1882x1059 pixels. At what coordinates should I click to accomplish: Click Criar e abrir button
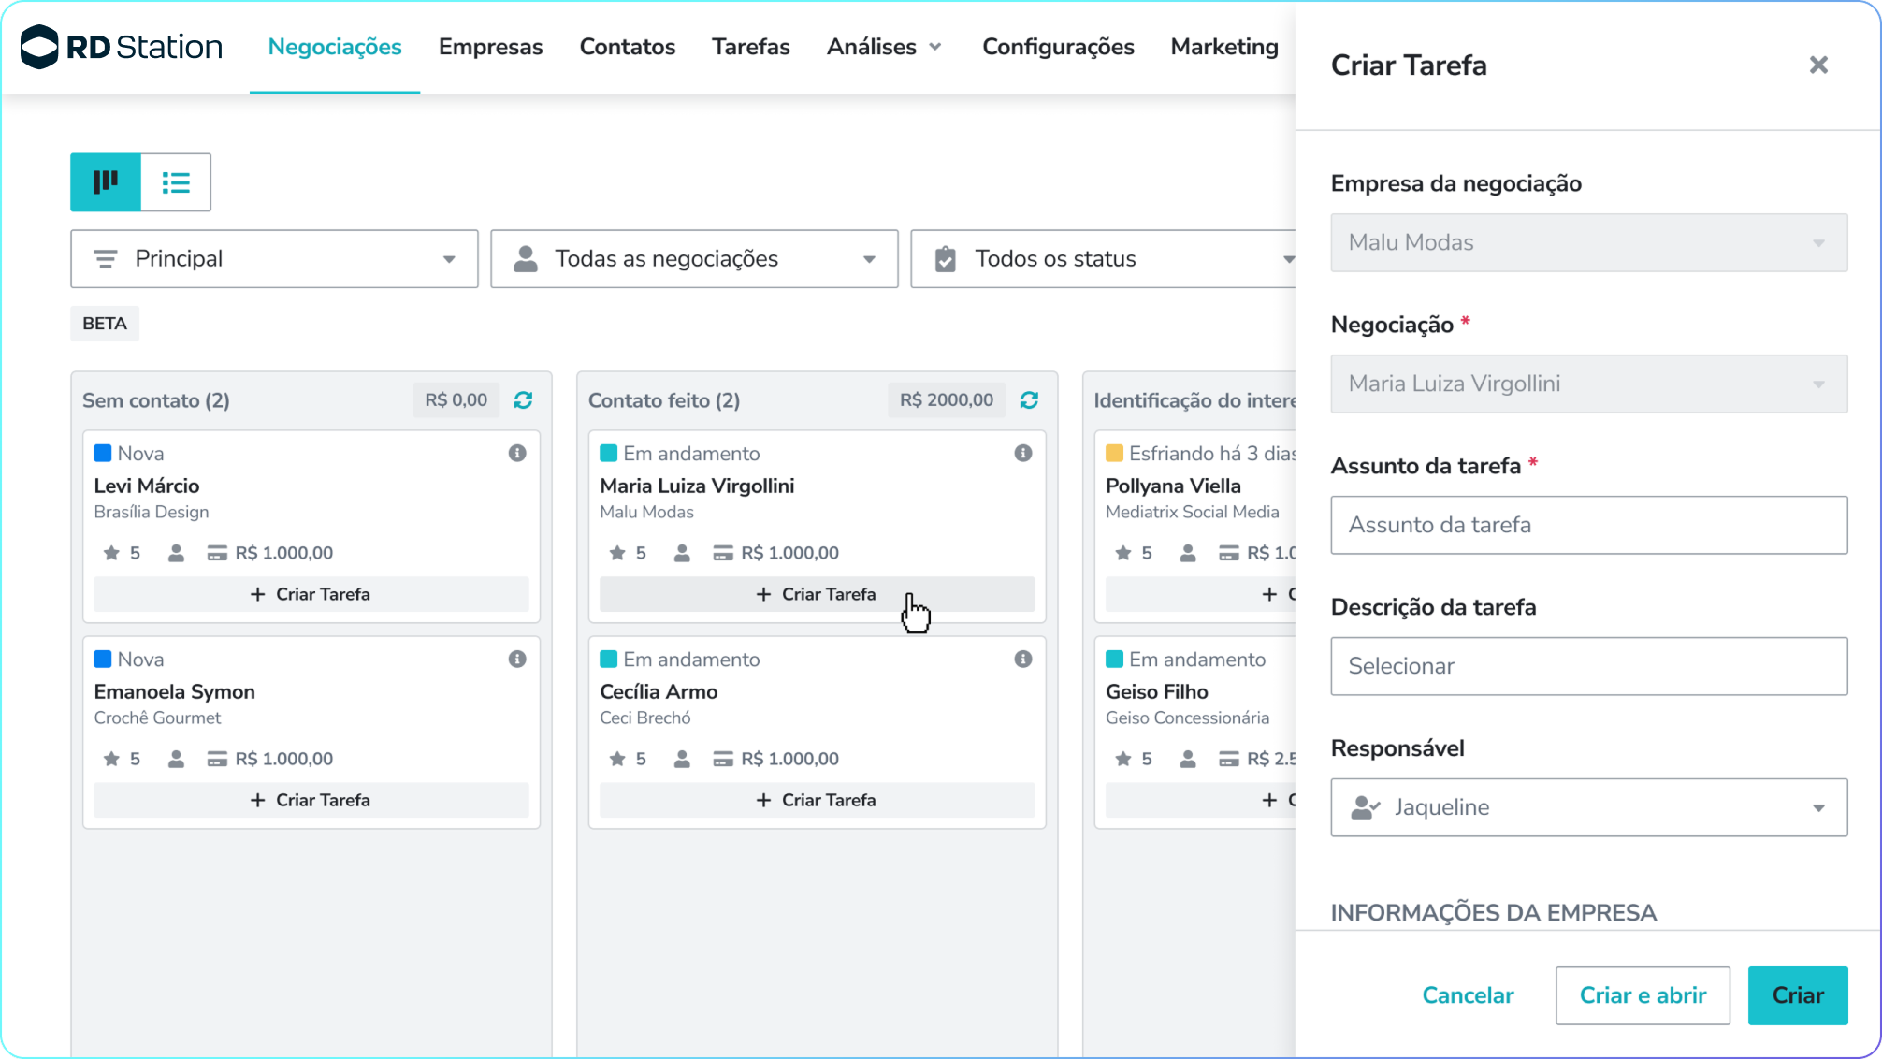[1643, 994]
